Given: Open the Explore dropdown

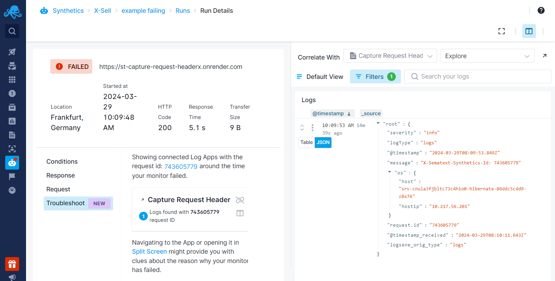Looking at the screenshot, I should pyautogui.click(x=487, y=56).
